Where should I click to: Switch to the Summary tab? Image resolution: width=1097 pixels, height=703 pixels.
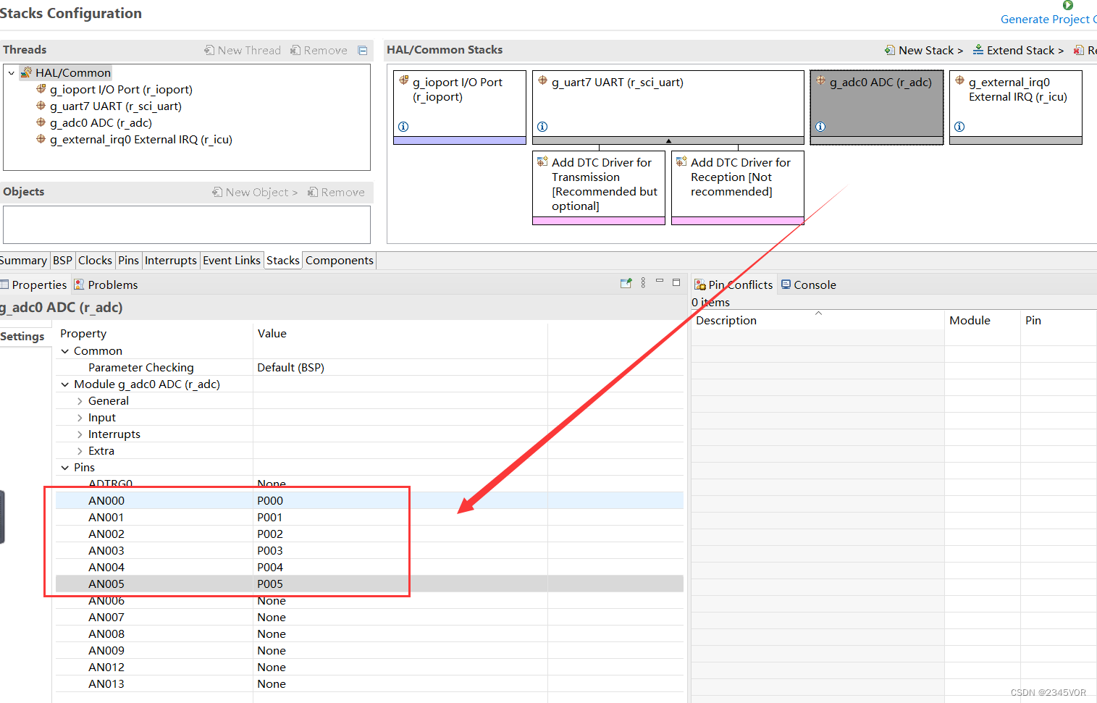(x=23, y=261)
